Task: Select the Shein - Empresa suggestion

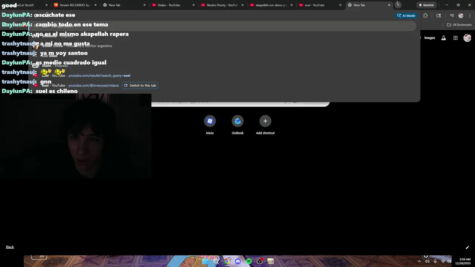Action: click(223, 66)
